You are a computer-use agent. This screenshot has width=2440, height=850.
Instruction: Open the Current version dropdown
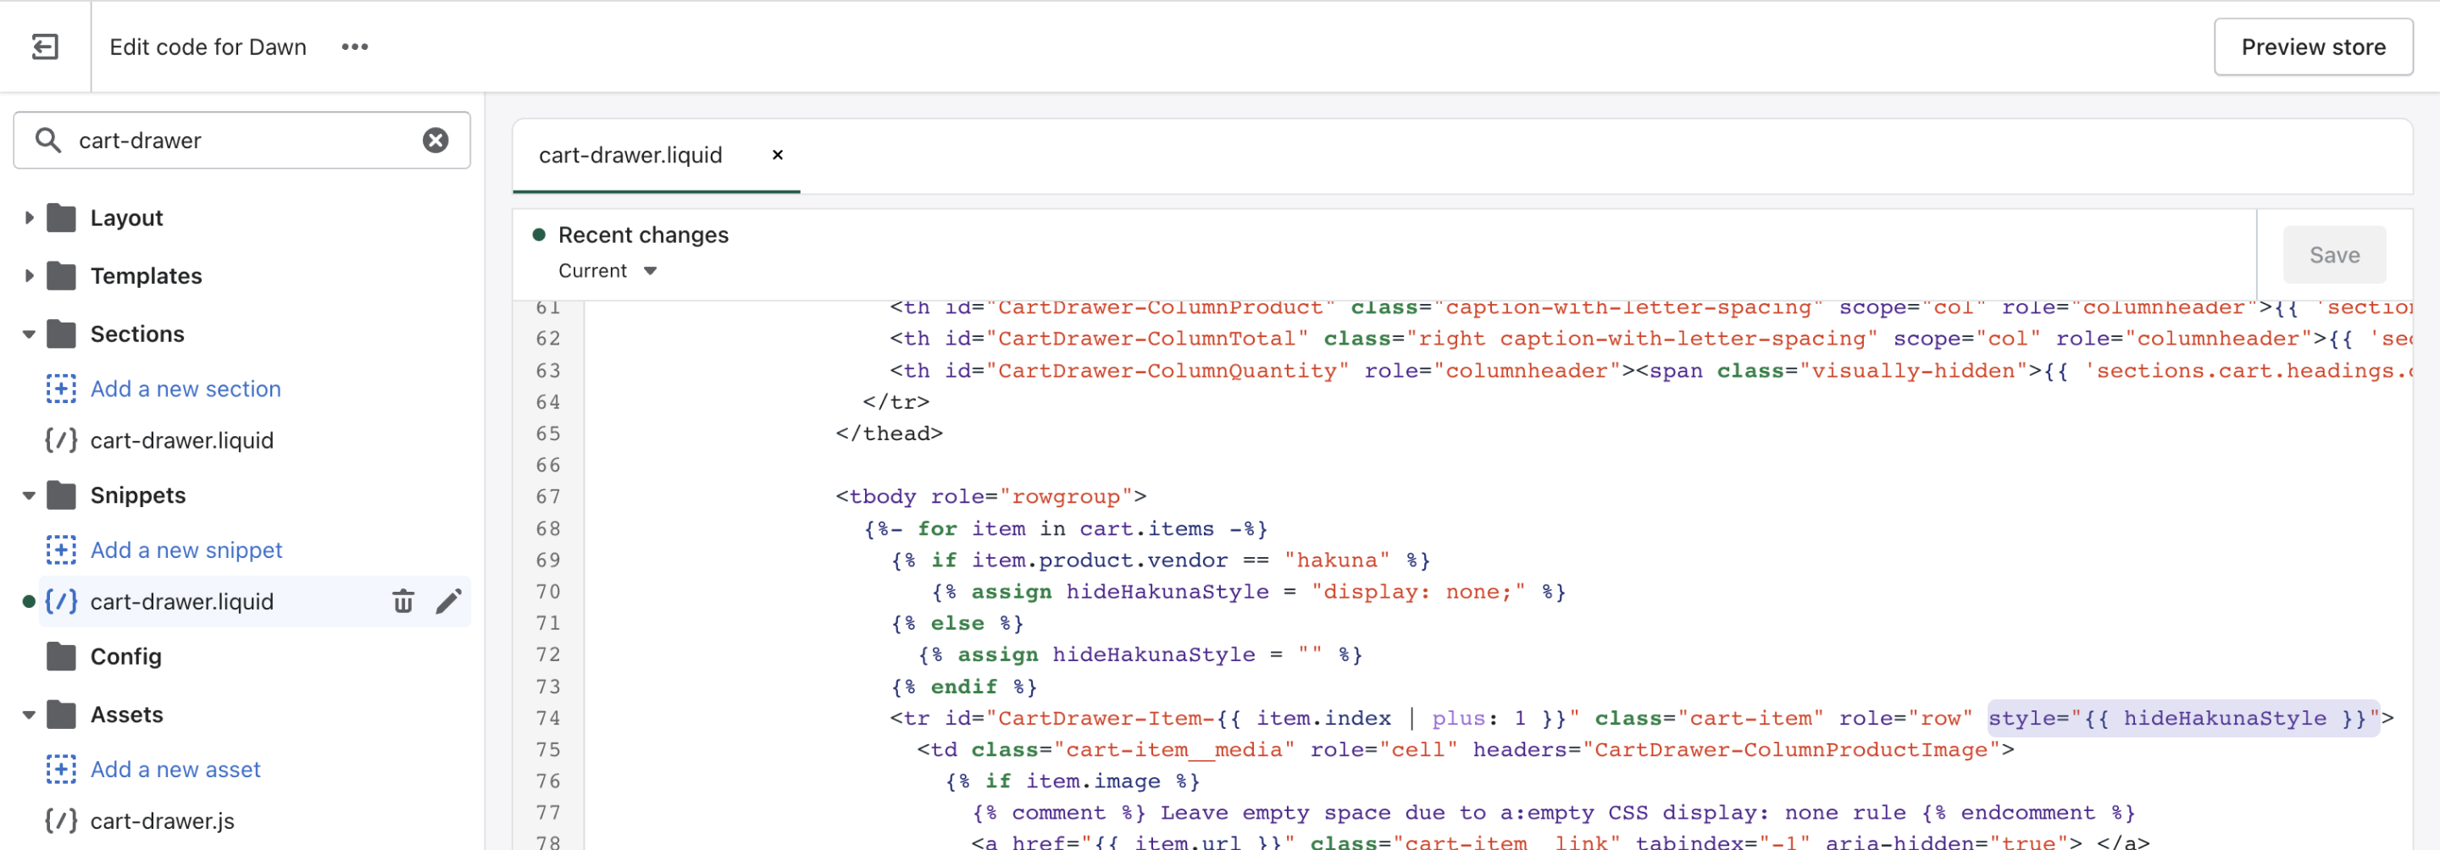click(607, 271)
